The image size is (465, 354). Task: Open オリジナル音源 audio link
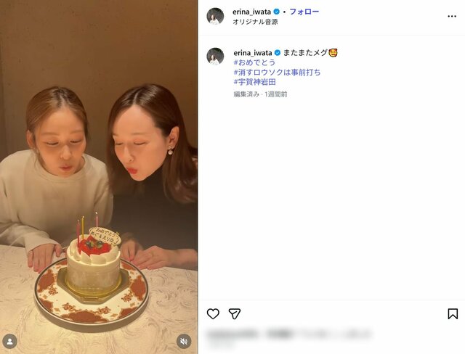[255, 22]
